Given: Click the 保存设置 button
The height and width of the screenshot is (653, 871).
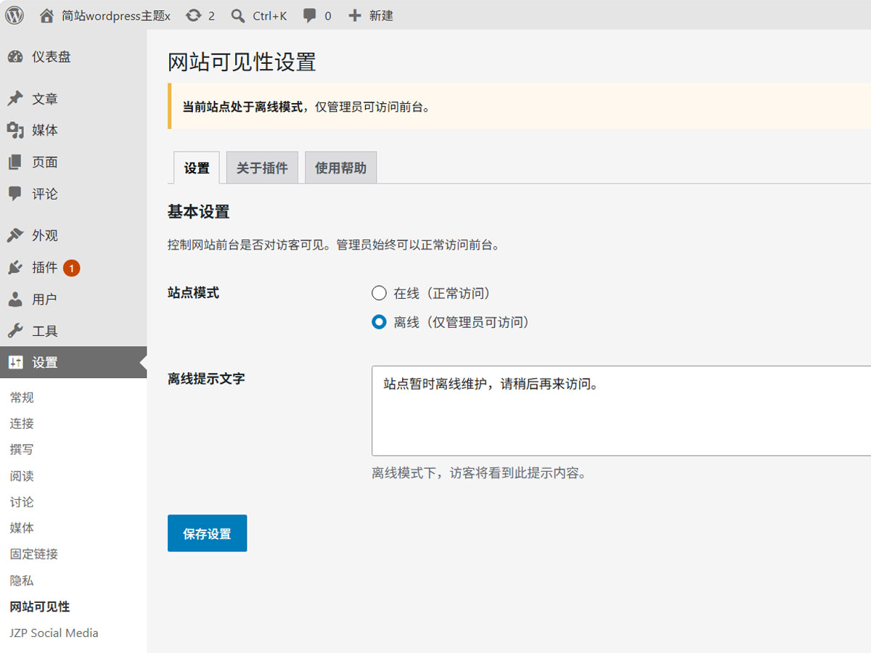Looking at the screenshot, I should [207, 533].
